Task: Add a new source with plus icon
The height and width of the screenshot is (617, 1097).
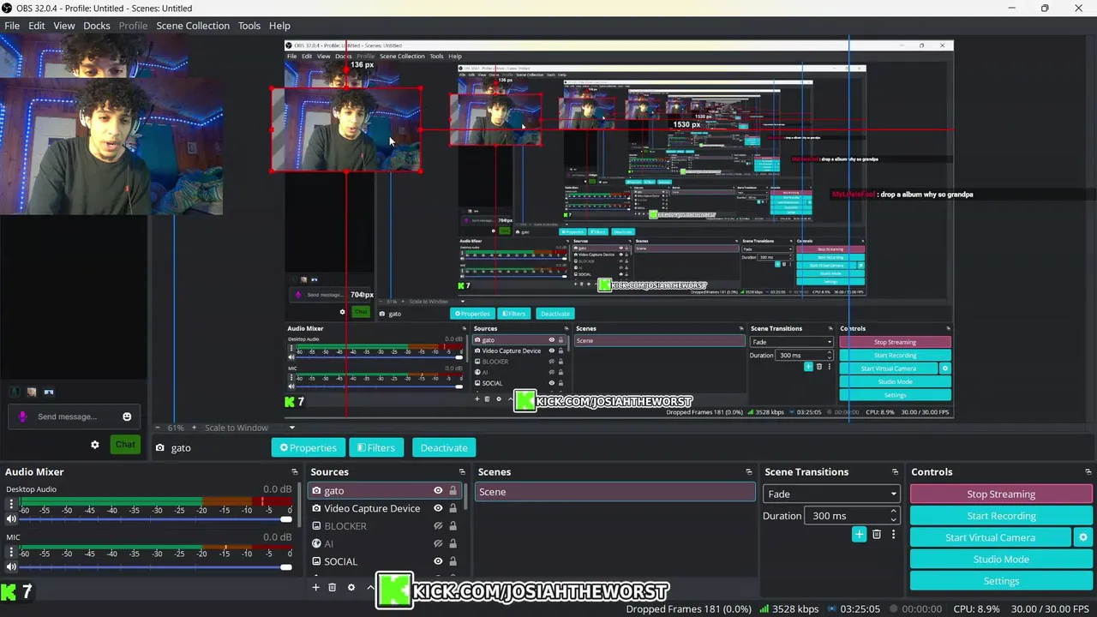Action: [x=315, y=587]
